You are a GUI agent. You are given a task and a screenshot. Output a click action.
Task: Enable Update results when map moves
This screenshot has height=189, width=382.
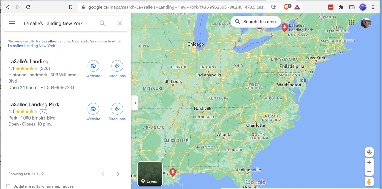[9, 186]
